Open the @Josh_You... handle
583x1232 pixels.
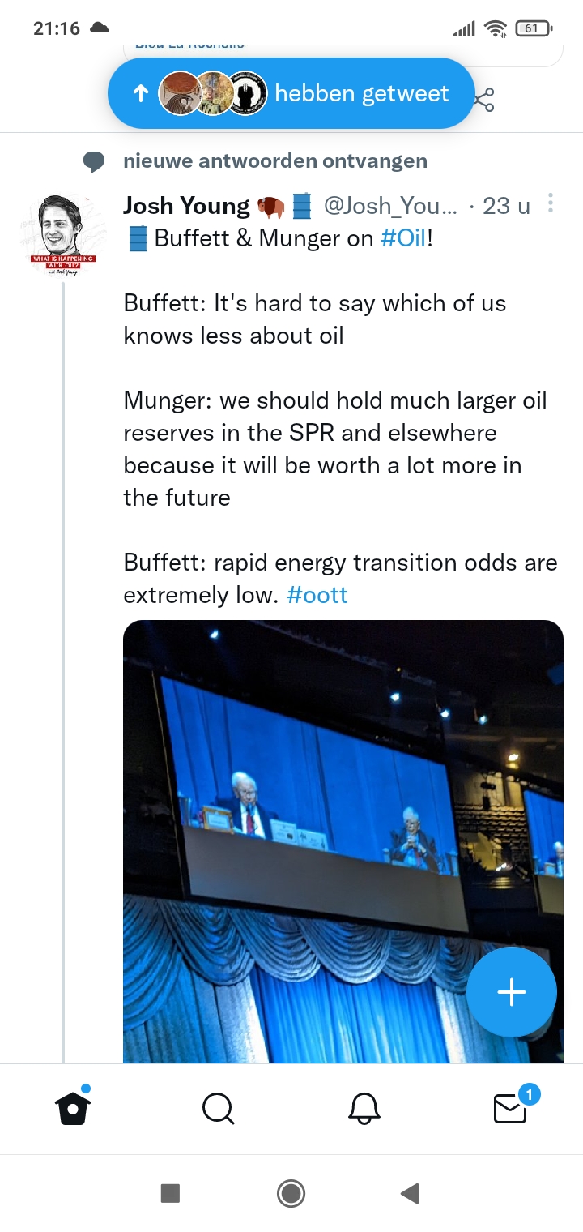391,206
